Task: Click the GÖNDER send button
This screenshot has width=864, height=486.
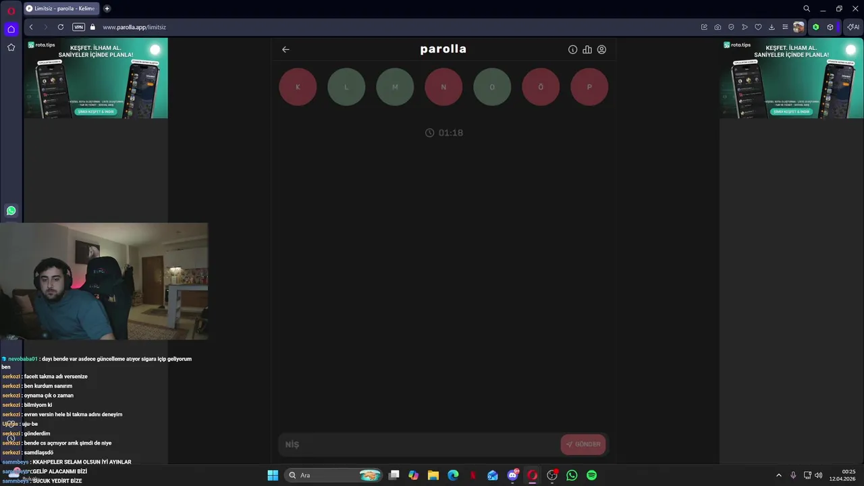Action: click(x=583, y=444)
